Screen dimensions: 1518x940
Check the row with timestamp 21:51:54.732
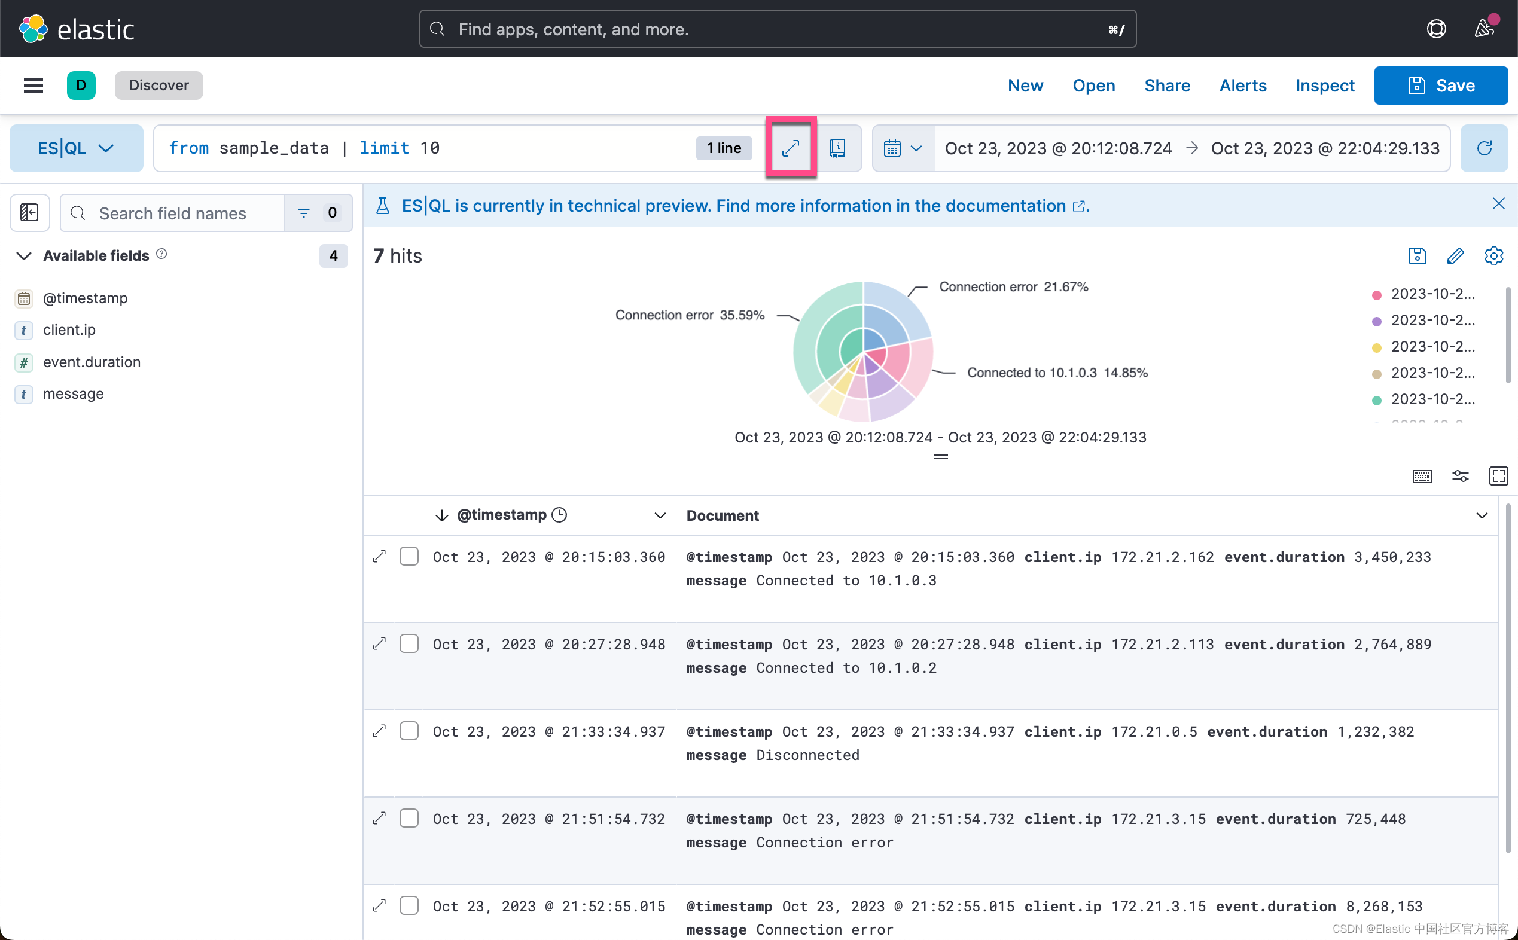(x=409, y=818)
